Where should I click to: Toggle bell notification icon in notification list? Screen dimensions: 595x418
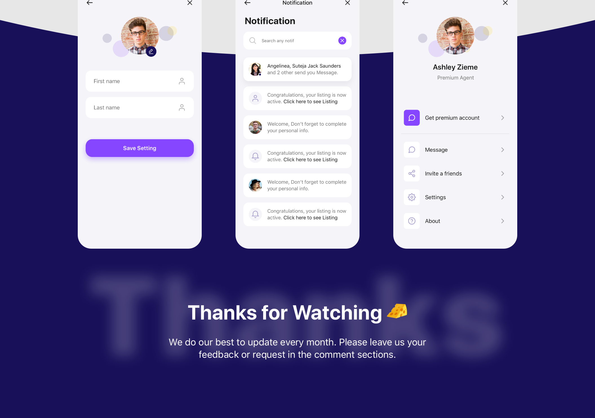[255, 156]
